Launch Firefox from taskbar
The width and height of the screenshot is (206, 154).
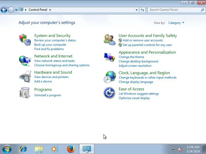tap(71, 149)
